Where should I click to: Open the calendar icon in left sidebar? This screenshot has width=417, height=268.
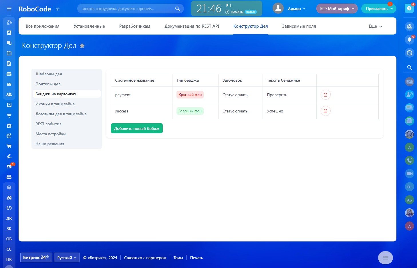point(9,53)
